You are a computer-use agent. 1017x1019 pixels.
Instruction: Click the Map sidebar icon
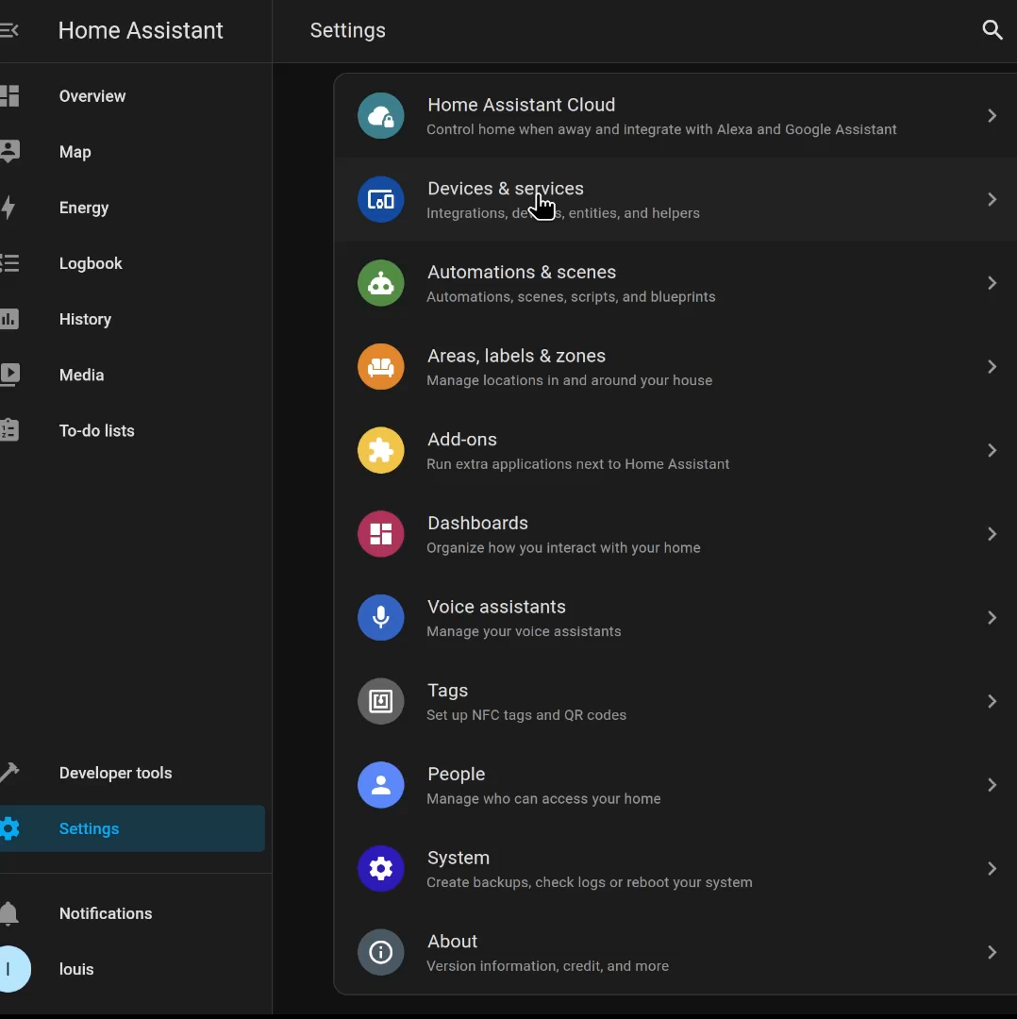click(9, 151)
